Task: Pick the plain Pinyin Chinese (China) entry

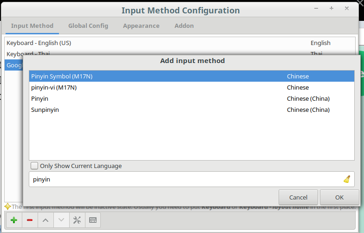Action: coord(40,98)
